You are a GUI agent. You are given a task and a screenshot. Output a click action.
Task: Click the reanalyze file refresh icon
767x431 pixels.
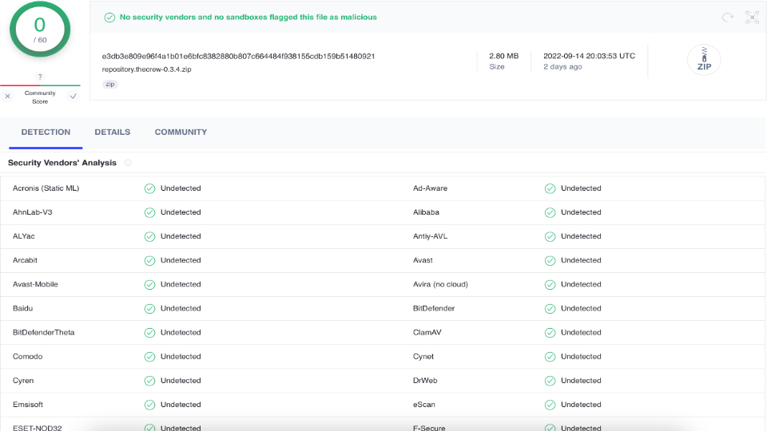point(727,17)
